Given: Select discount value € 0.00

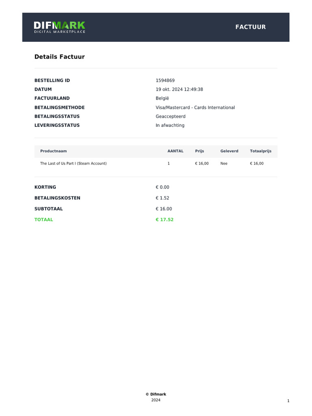Looking at the screenshot, I should tap(162, 187).
